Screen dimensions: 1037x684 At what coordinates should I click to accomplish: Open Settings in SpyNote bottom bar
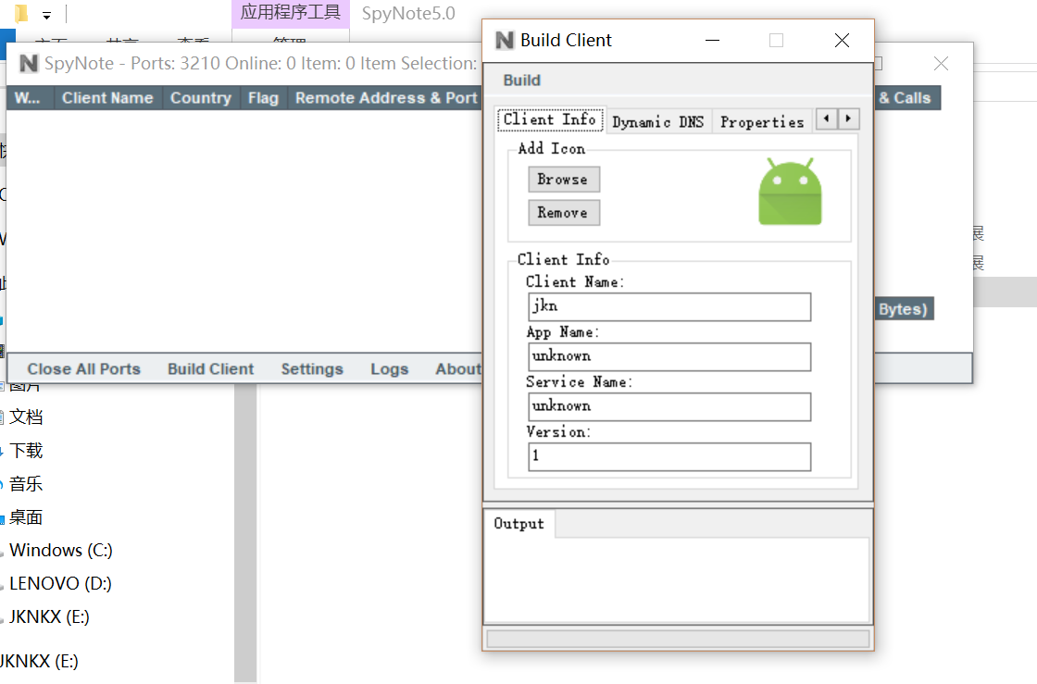(x=312, y=368)
